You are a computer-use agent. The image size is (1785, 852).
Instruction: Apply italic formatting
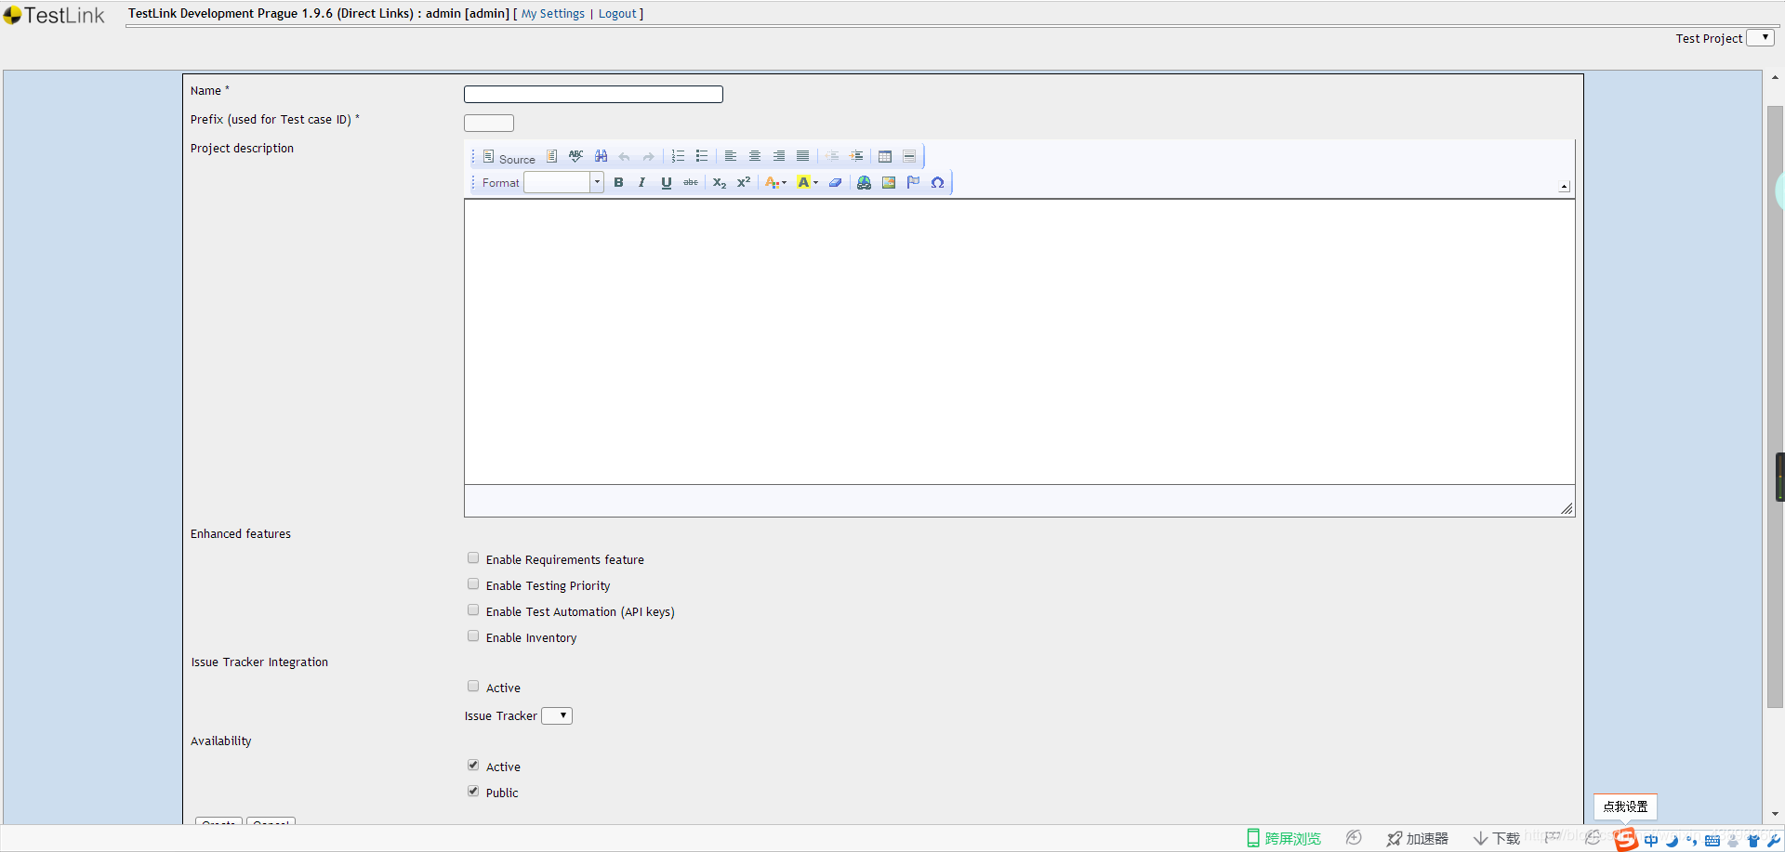pos(641,182)
